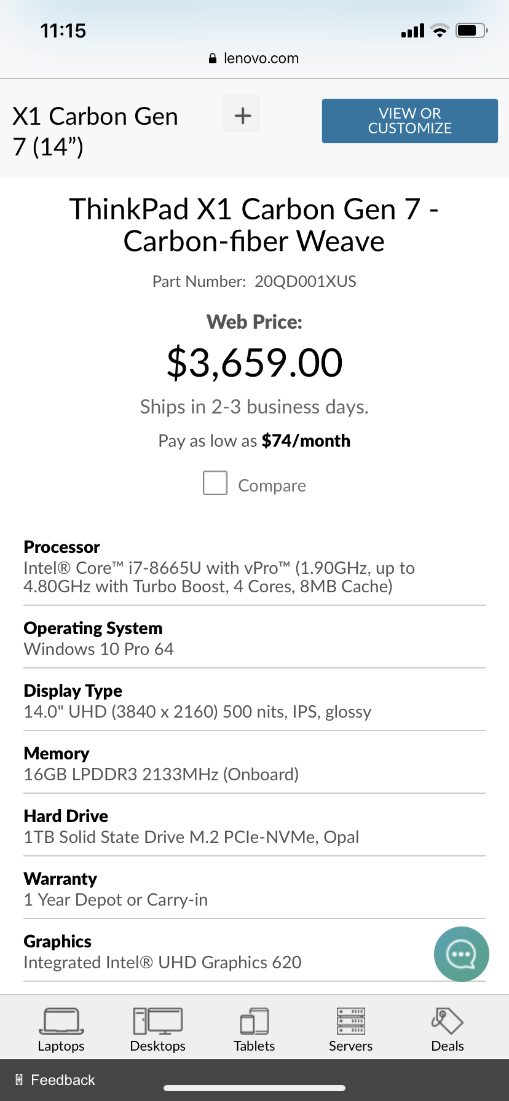The image size is (509, 1101).
Task: Tap the lenovo.com address bar
Action: [254, 58]
